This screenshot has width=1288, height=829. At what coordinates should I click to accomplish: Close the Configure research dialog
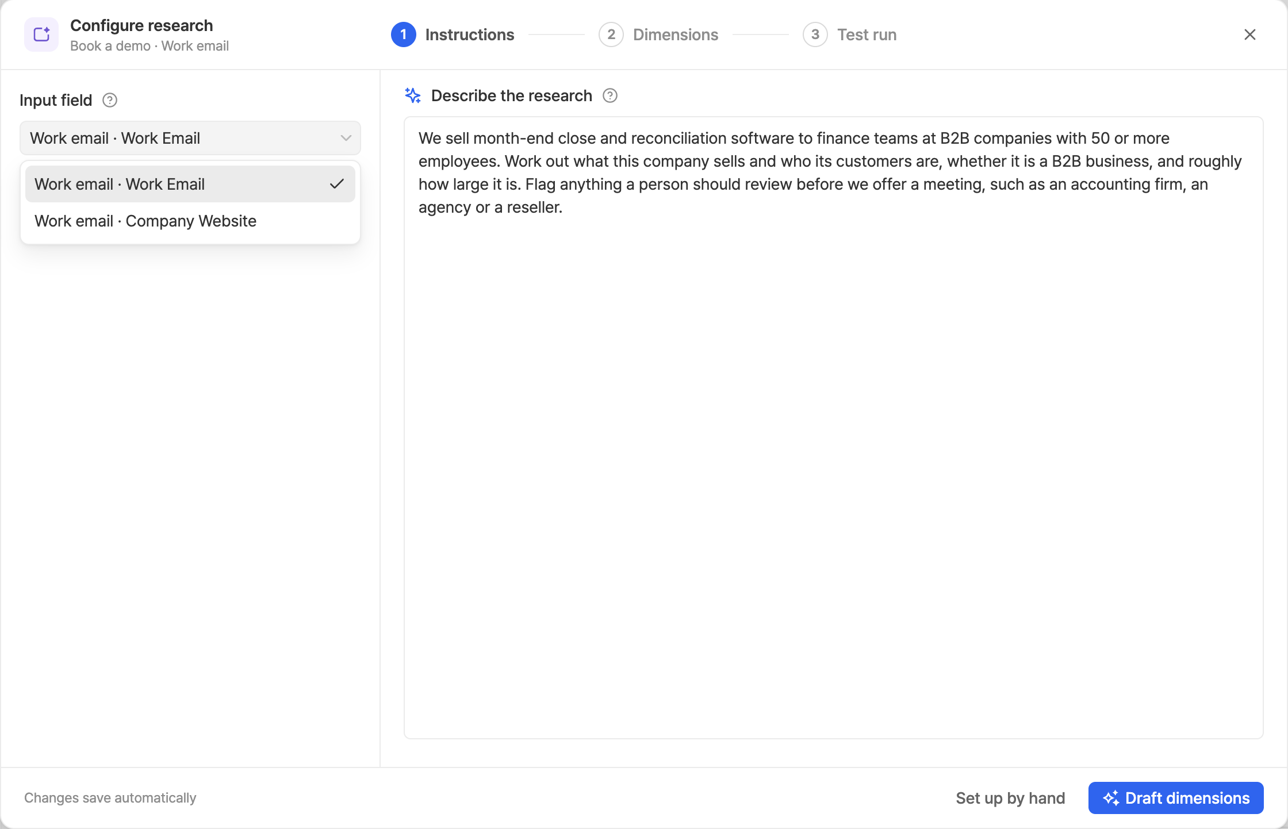(x=1250, y=34)
